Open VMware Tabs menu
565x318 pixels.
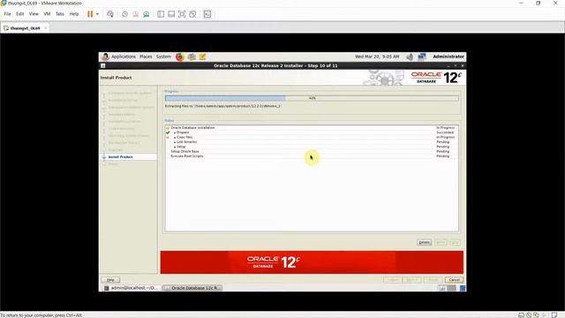(x=60, y=14)
